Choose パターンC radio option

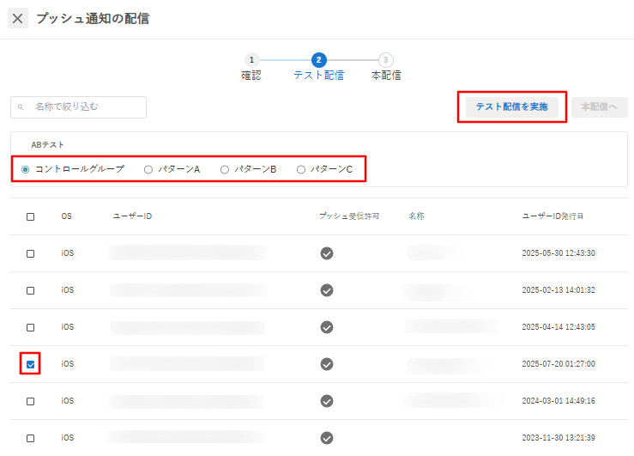(x=301, y=169)
